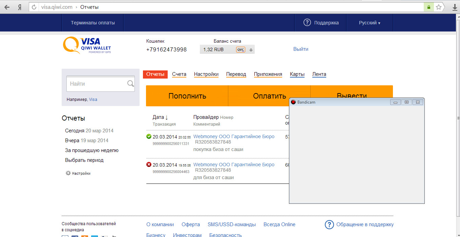Screen dimensions: 460x237
Task: Click the QVC card icon in balance
Action: click(241, 50)
